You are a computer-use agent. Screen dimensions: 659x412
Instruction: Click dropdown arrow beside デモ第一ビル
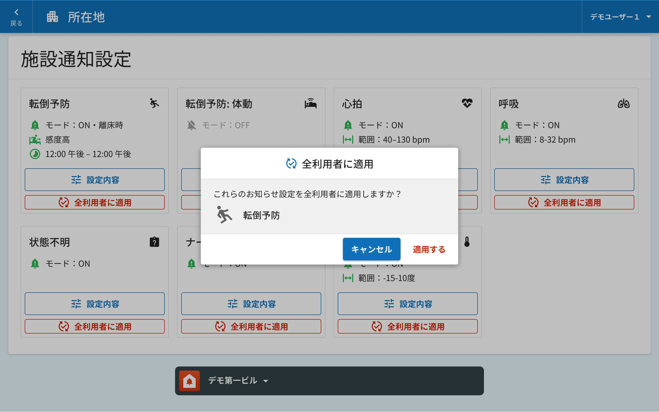point(266,381)
